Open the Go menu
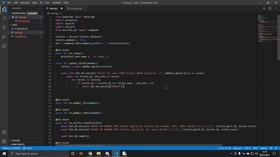 click(x=41, y=3)
